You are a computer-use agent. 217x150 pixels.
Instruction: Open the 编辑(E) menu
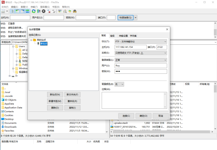coord(15,7)
